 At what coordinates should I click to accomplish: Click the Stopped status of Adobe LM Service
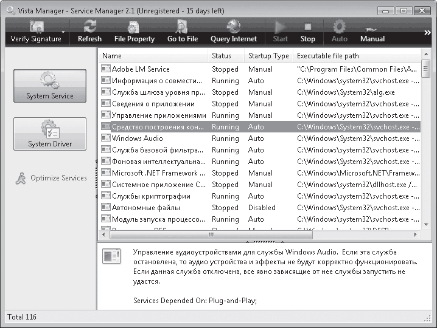225,69
